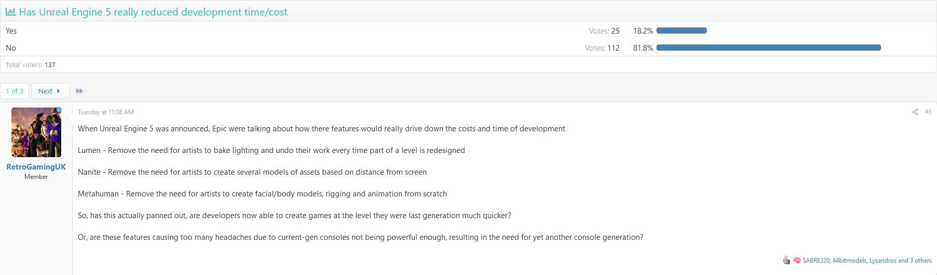Click the thumbs-up reaction icon
937x275 pixels.
point(786,261)
